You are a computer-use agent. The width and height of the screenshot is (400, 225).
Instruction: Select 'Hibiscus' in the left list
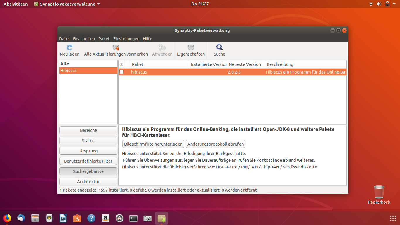point(88,71)
